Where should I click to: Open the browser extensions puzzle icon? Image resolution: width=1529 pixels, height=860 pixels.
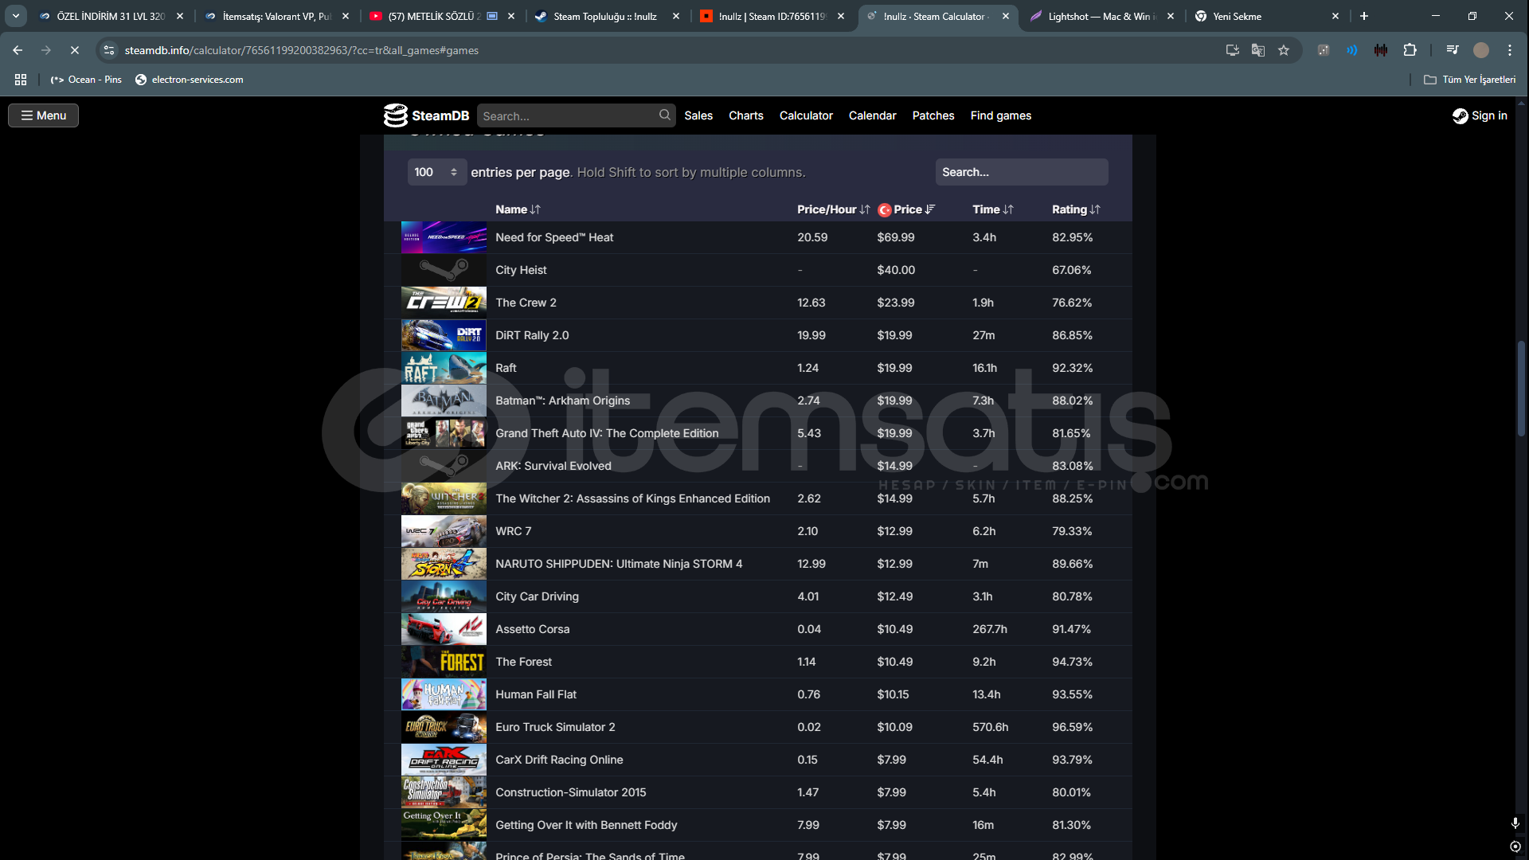(1410, 50)
